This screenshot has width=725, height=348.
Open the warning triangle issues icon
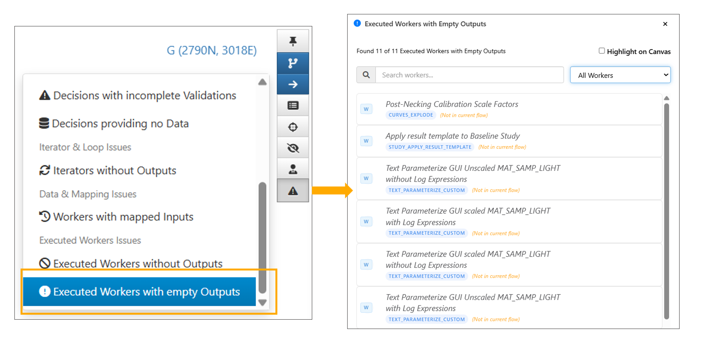pos(293,191)
